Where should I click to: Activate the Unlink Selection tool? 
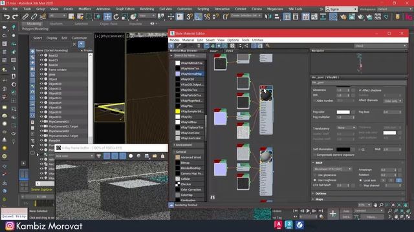click(x=34, y=17)
